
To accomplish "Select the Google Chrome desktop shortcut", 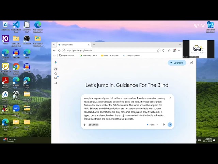I will pos(16,69).
